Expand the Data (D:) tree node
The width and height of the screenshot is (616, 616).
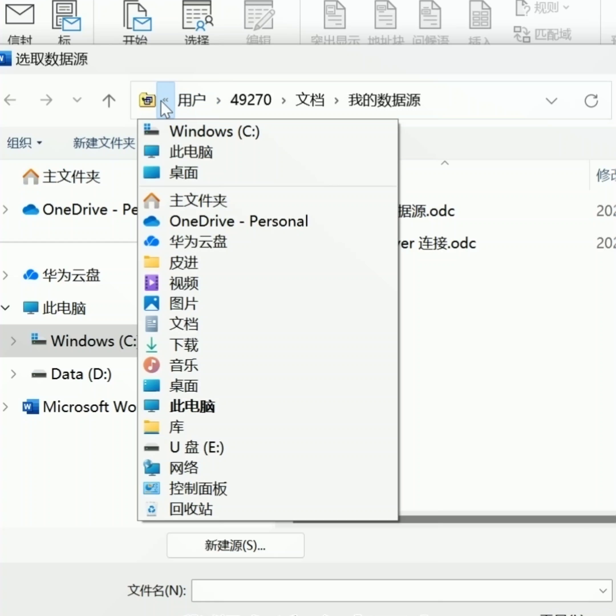coord(13,374)
